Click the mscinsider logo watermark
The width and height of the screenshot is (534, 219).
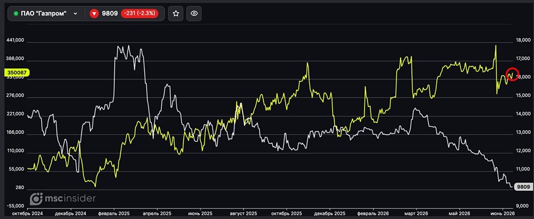pyautogui.click(x=62, y=199)
